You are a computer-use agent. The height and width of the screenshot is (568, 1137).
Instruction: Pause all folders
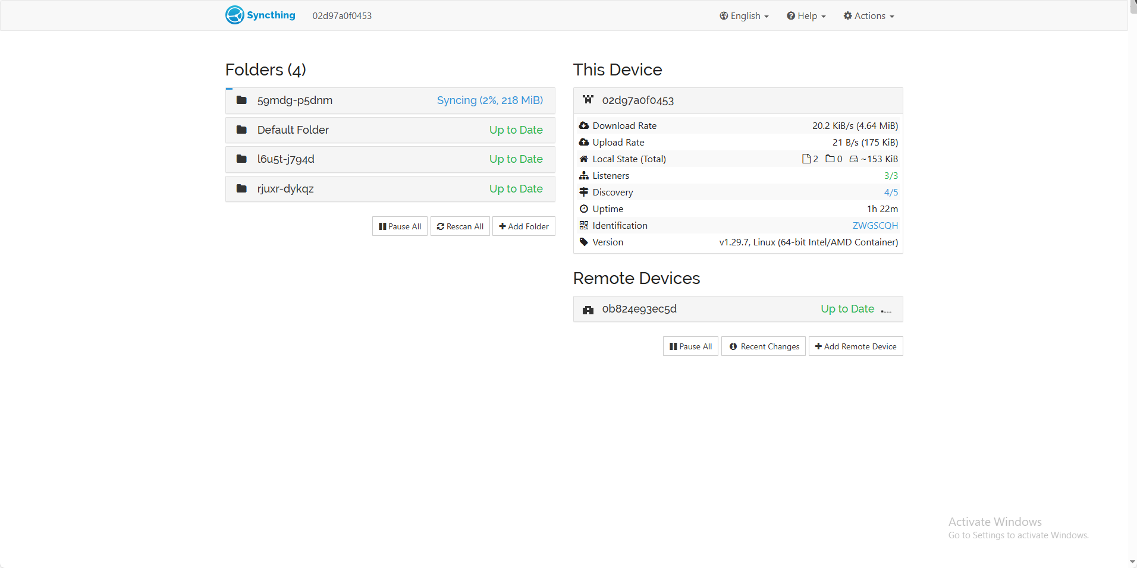coord(400,226)
